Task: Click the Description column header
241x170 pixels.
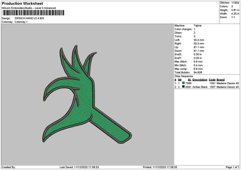Action: (200, 79)
